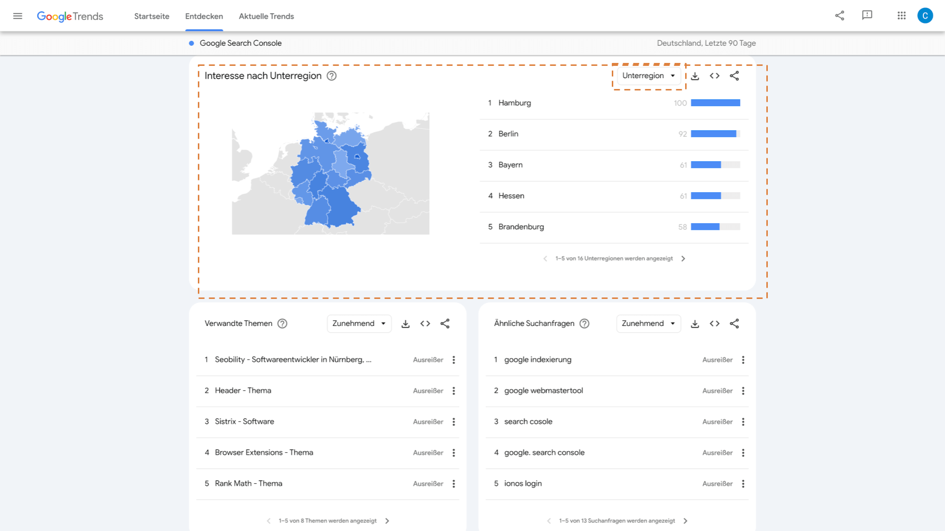945x531 pixels.
Task: Share the page via top share icon
Action: [x=840, y=16]
